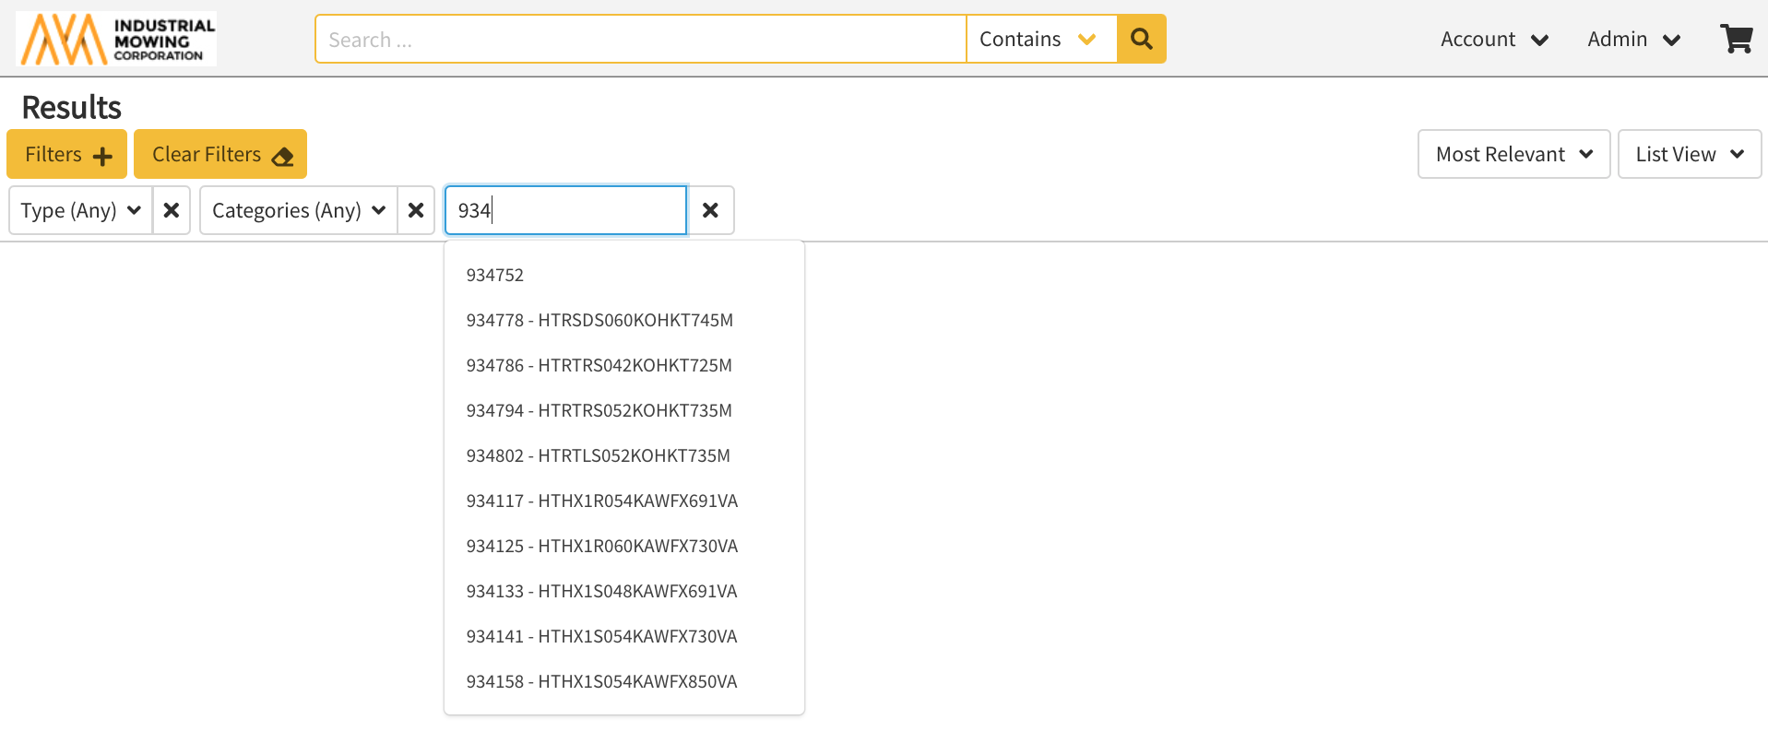Click the Clear Filters eraser button
This screenshot has height=743, width=1768.
click(220, 154)
